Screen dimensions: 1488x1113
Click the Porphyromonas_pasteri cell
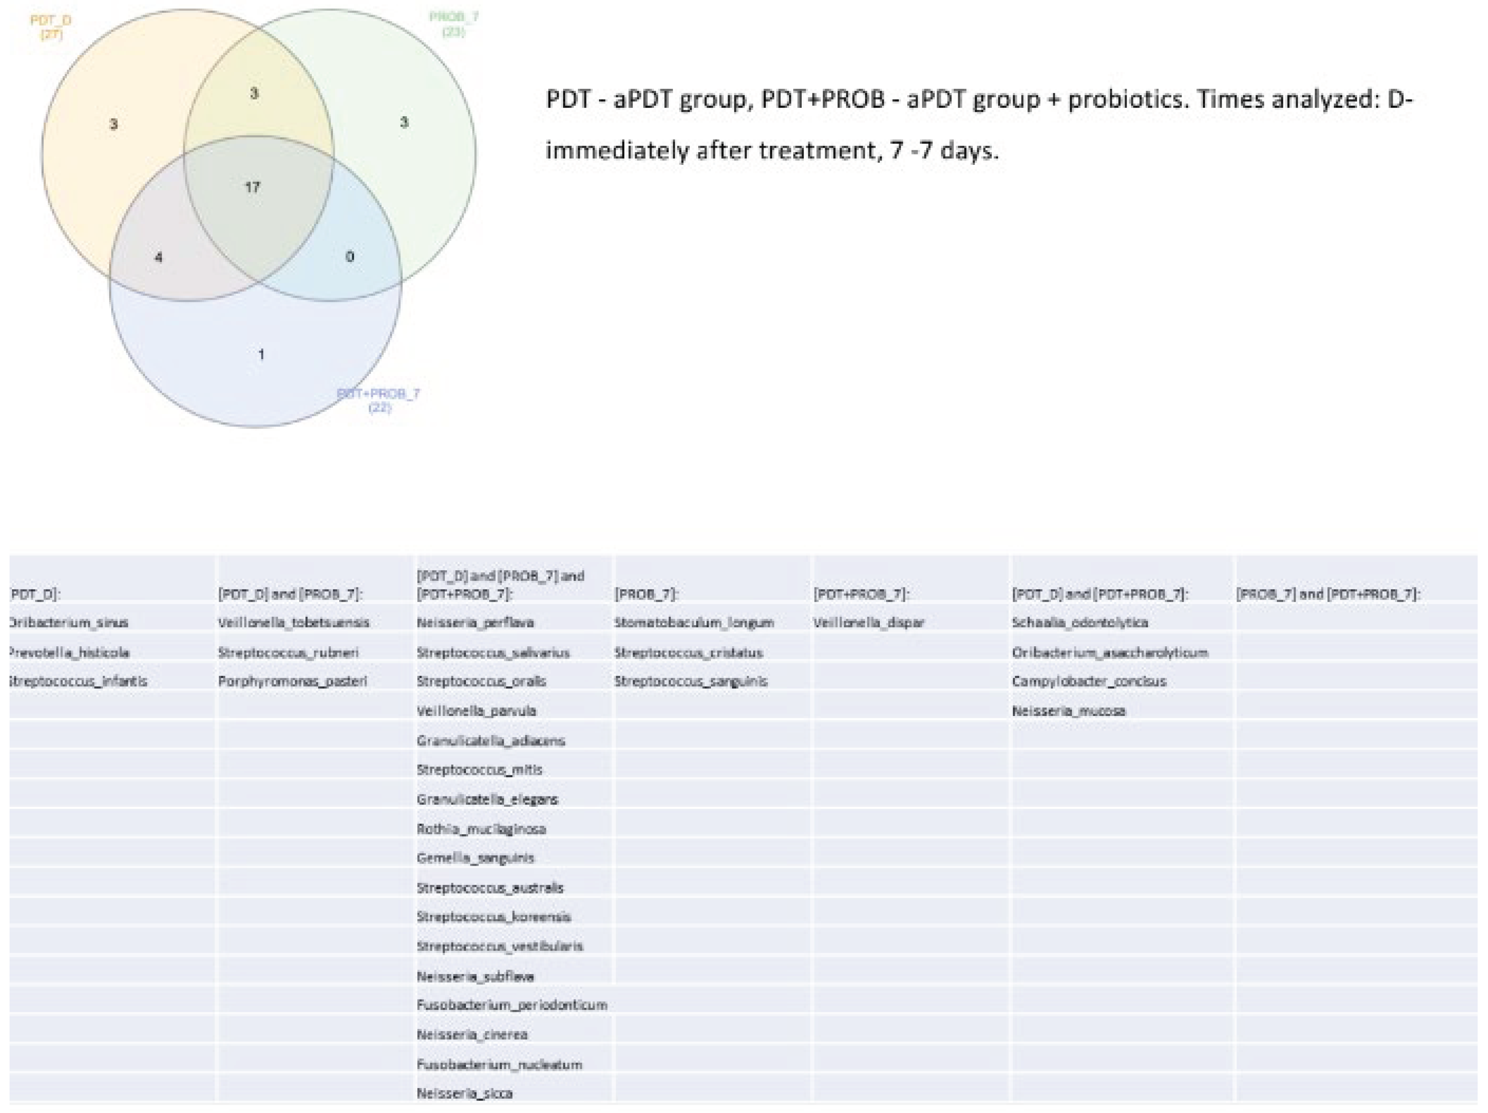pos(293,681)
